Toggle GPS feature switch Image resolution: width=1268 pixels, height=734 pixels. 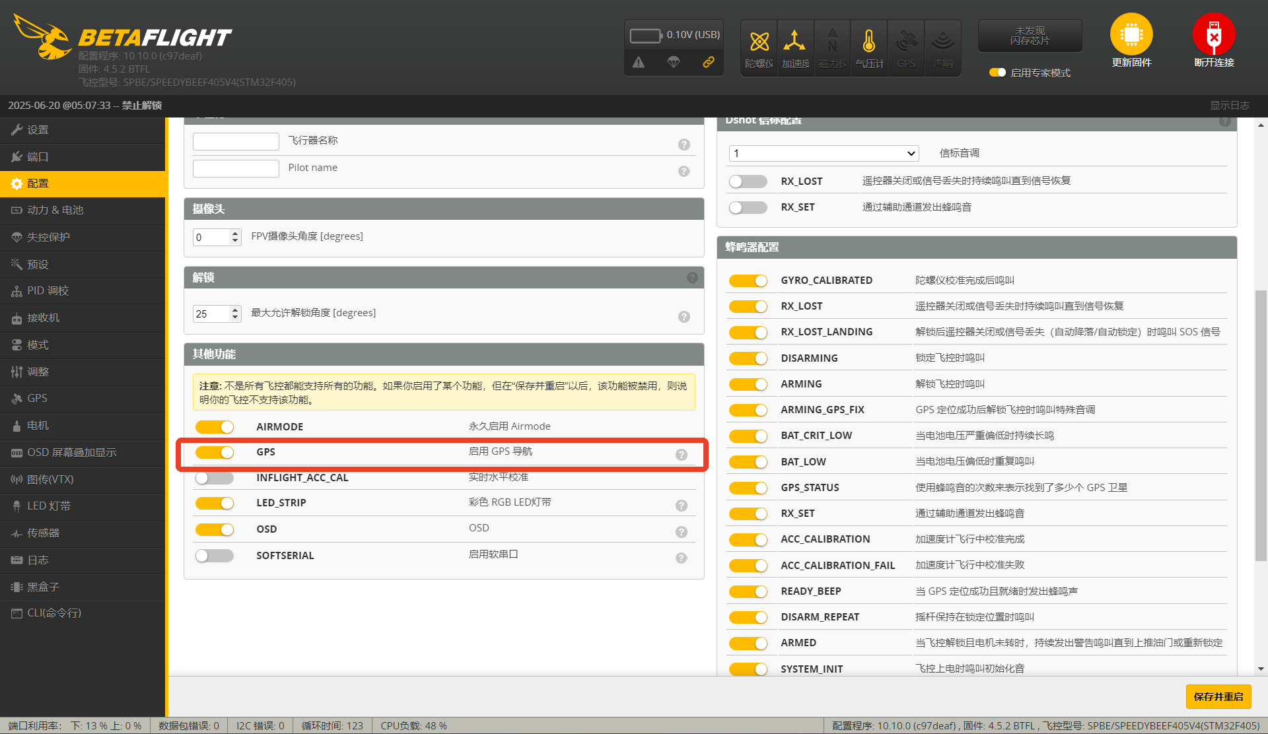[215, 452]
